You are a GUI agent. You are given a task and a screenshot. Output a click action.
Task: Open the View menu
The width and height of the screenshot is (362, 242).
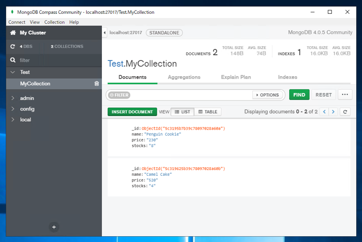[x=35, y=22]
